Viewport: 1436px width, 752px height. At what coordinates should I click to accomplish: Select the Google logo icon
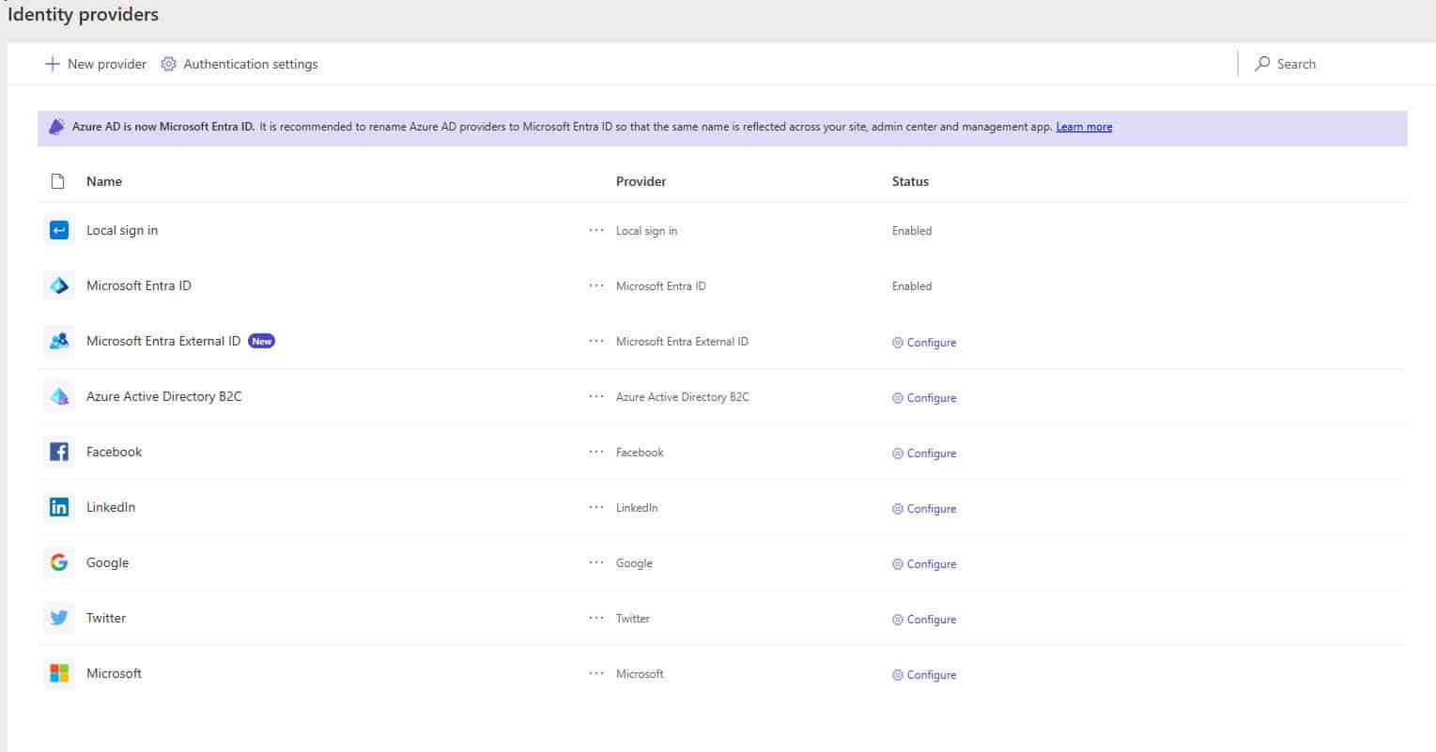(x=59, y=562)
